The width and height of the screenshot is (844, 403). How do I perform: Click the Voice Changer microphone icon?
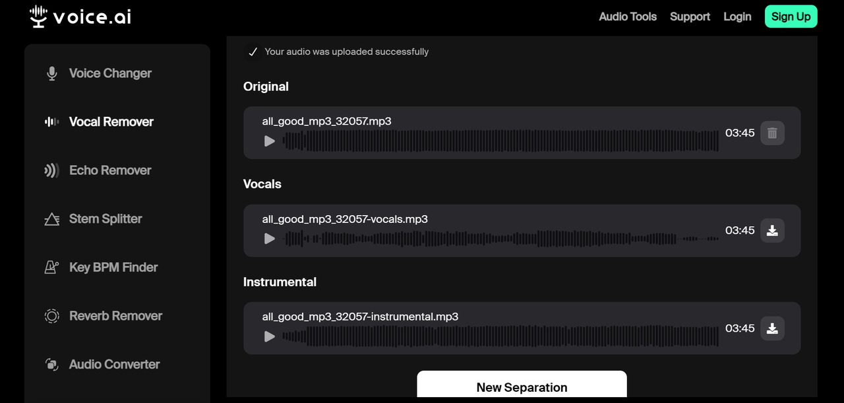[x=52, y=73]
